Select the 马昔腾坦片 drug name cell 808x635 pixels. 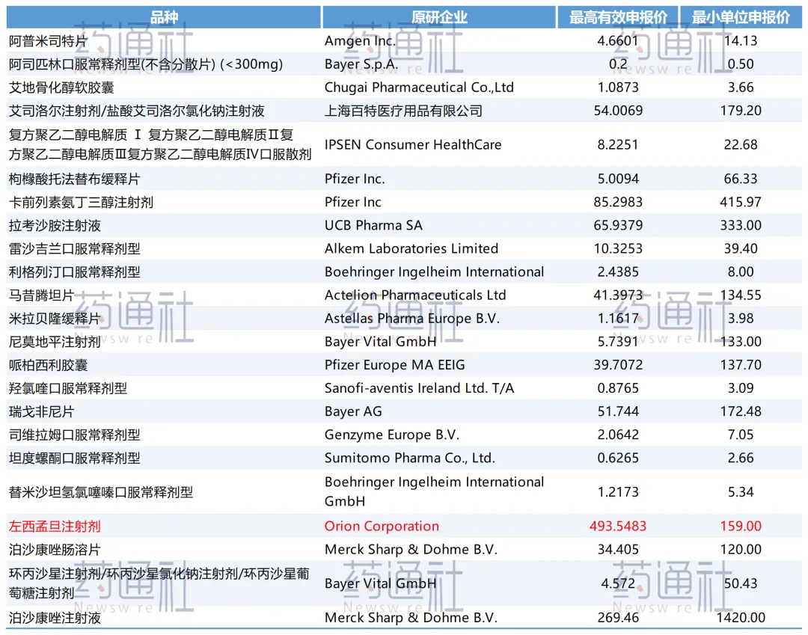click(x=42, y=295)
